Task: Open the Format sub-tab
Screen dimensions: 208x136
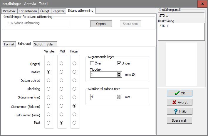Action: coord(9,44)
